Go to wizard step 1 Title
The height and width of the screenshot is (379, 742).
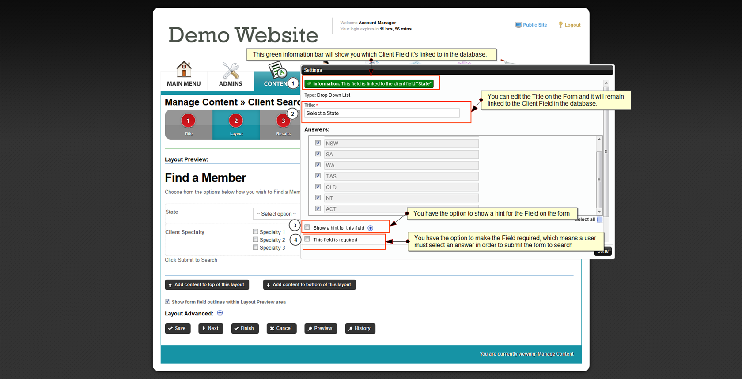tap(188, 121)
